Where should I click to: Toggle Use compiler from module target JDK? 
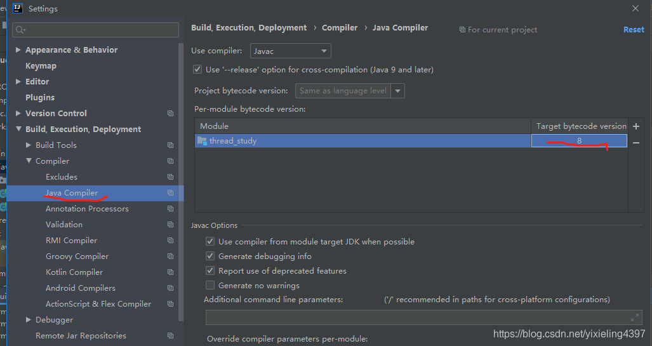point(210,242)
